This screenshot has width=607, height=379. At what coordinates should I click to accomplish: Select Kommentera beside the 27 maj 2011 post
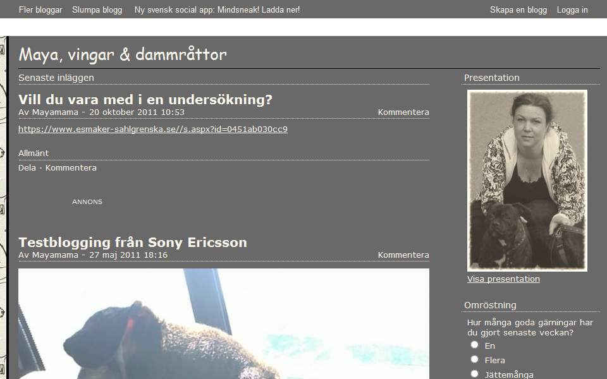click(x=403, y=255)
